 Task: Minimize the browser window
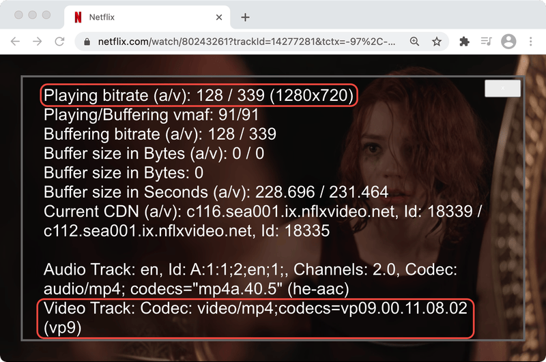(33, 15)
